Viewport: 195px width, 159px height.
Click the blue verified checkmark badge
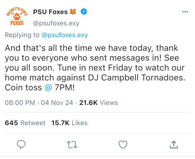coord(84,12)
